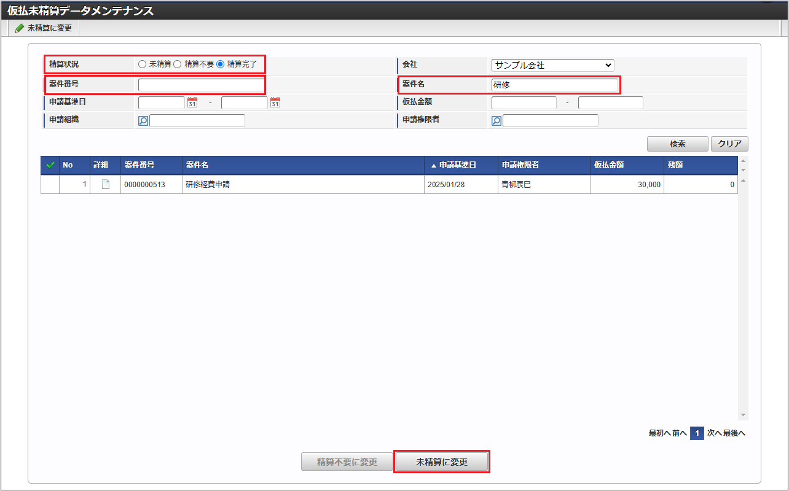
Task: Select the 未精算 radio button
Action: pyautogui.click(x=143, y=64)
